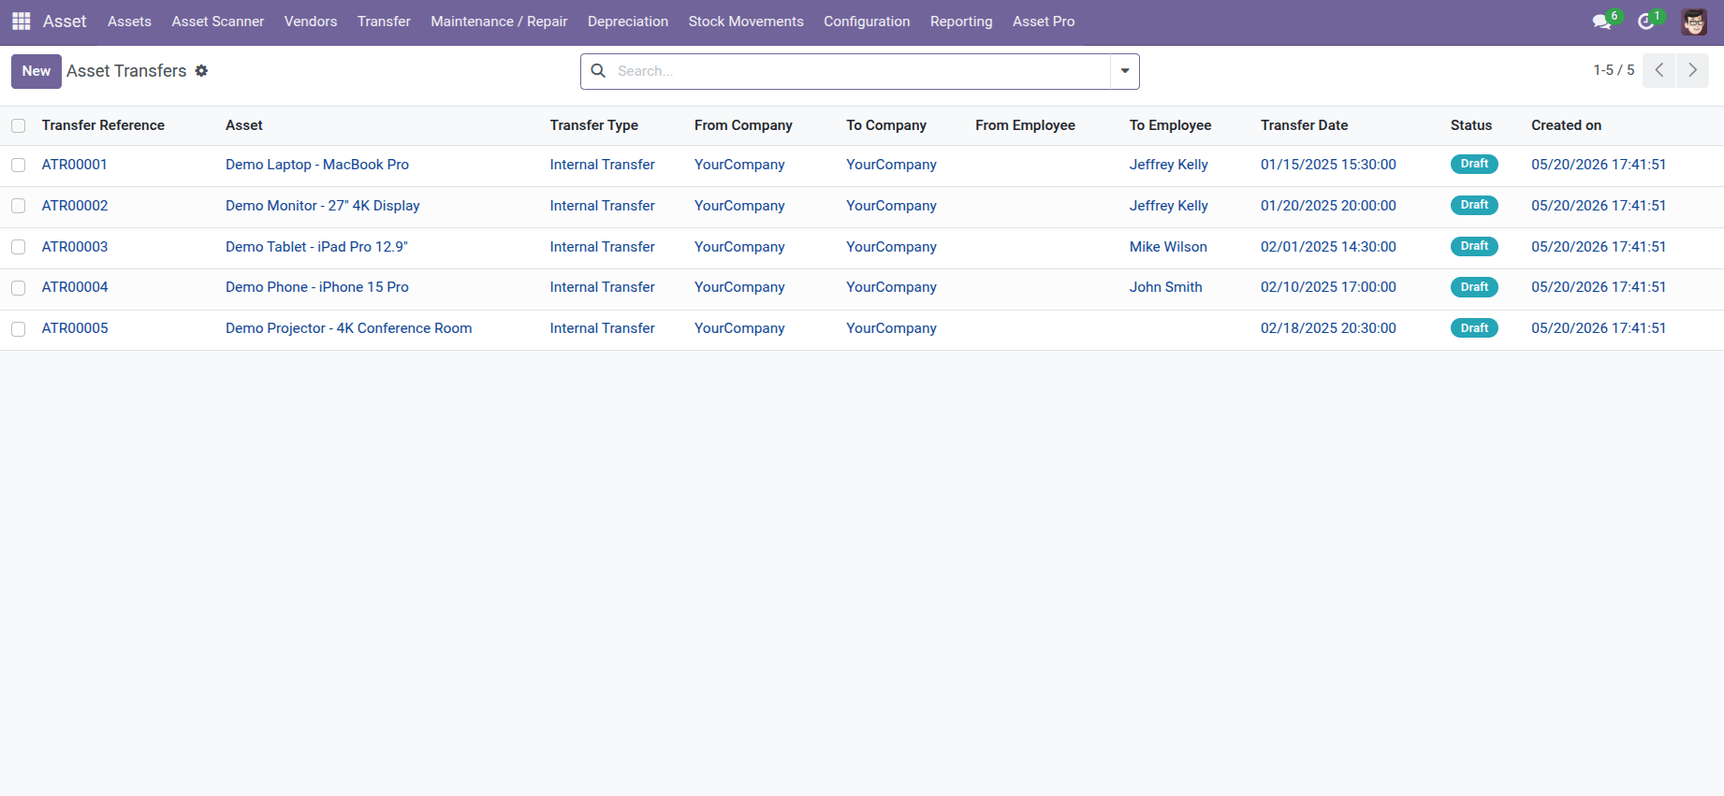Open the Asset Scanner menu

click(218, 22)
